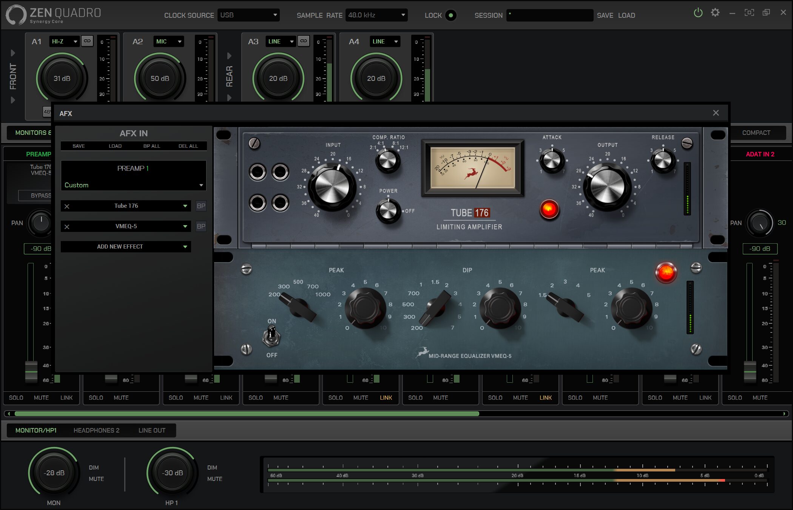Viewport: 793px width, 510px height.
Task: Click LOAD in the AFX IN panel
Action: click(x=115, y=146)
